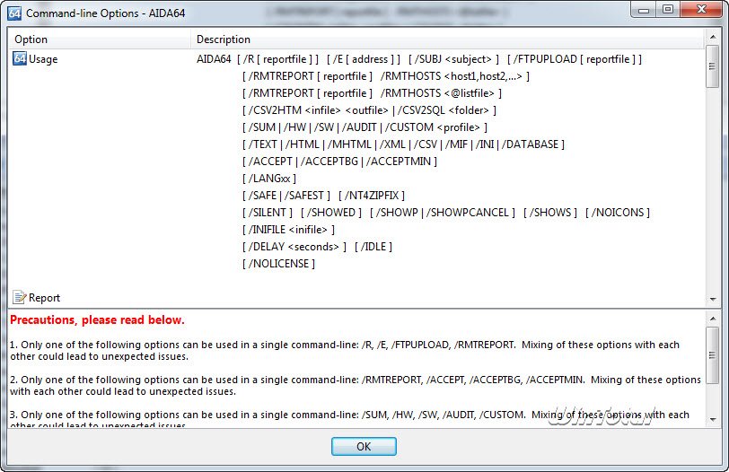The width and height of the screenshot is (729, 472).
Task: Click the options list scrollbar thumb
Action: pyautogui.click(x=712, y=66)
